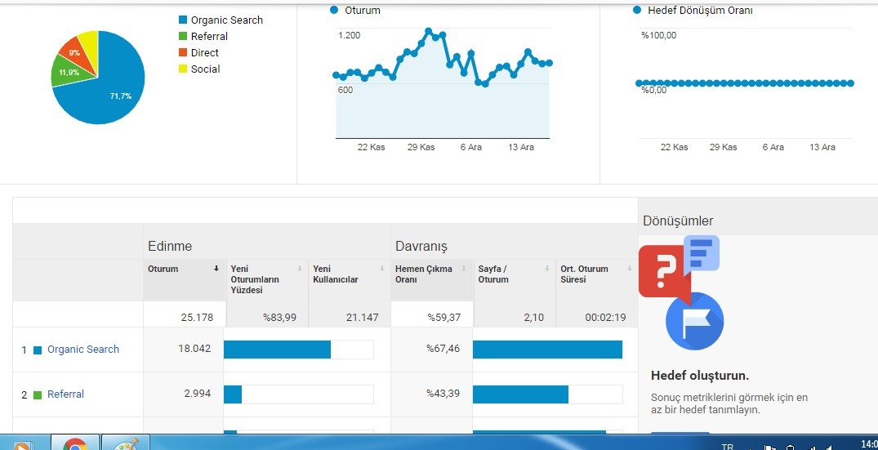Select the Organic Search legend swatch
This screenshot has height=450, width=878.
coord(183,20)
